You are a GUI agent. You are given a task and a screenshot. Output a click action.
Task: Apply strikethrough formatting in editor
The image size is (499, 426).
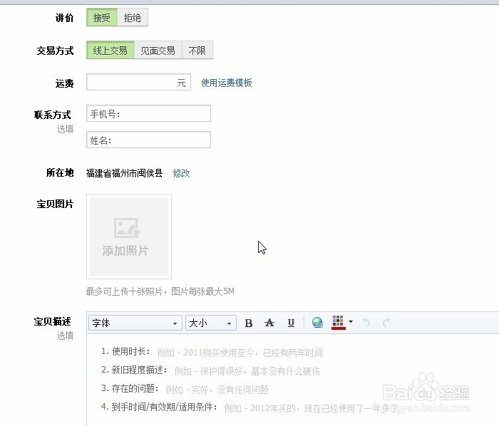pos(269,323)
